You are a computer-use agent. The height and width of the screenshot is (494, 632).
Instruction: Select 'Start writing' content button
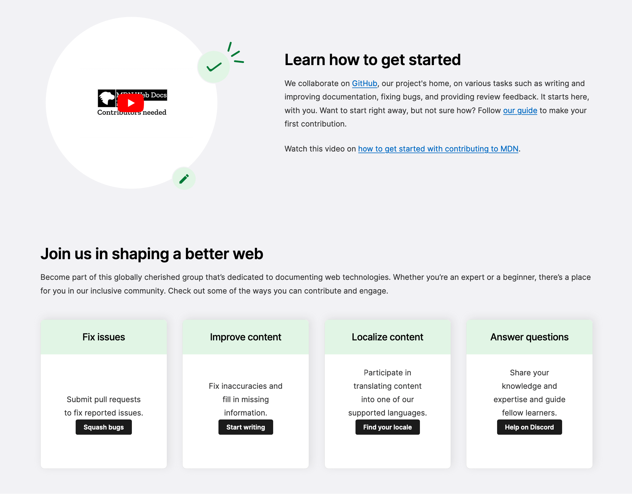(245, 427)
